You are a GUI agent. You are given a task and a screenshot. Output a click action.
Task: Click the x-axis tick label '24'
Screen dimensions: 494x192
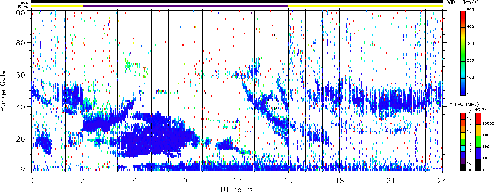[x=442, y=180]
